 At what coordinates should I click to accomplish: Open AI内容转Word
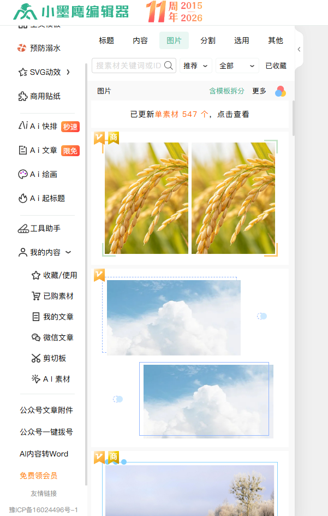pyautogui.click(x=44, y=454)
